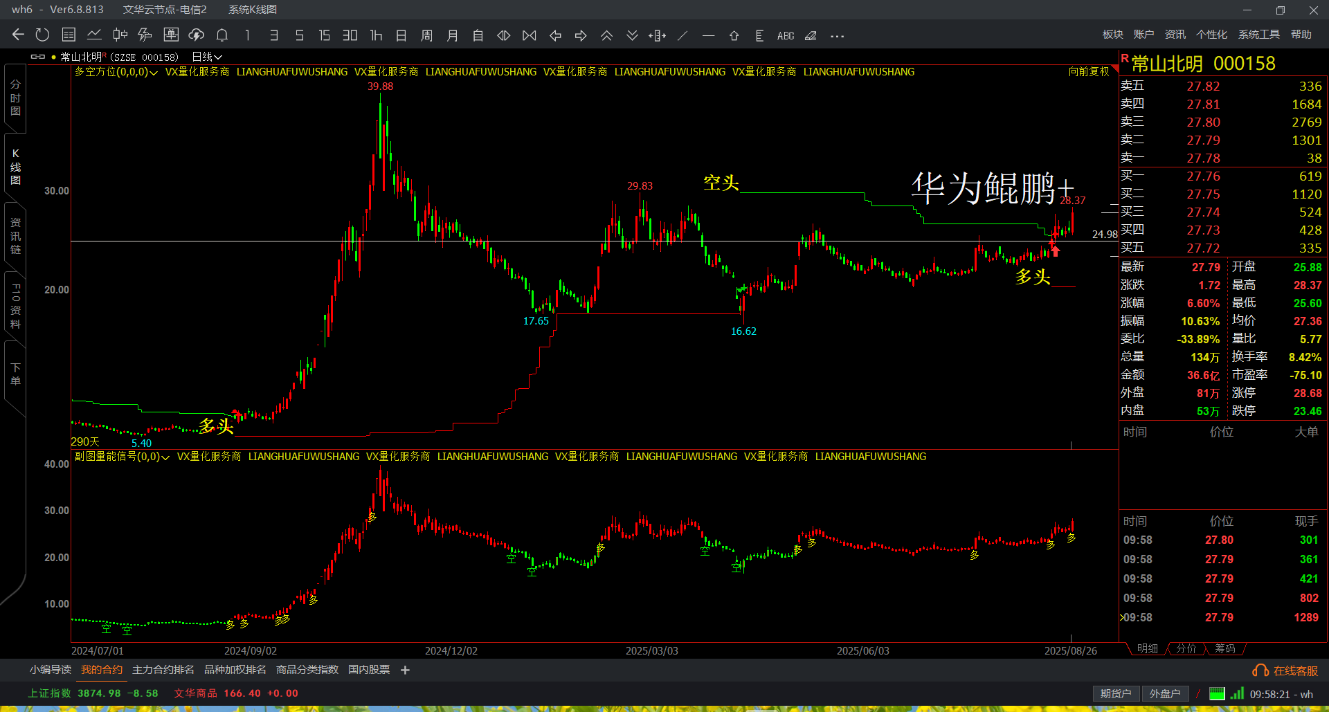Screen dimensions: 1329x712
Task: Open the 品种加权排名 tab
Action: click(235, 670)
